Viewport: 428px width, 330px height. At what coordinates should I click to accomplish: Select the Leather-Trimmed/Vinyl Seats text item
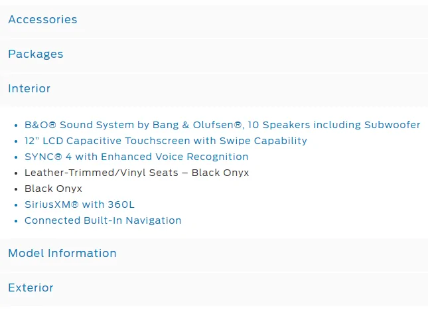point(137,173)
